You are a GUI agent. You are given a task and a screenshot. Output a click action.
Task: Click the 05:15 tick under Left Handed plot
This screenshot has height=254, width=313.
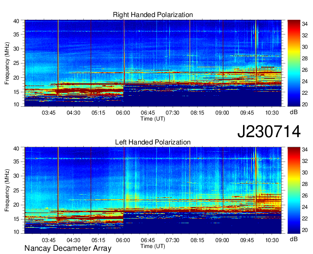click(x=98, y=240)
